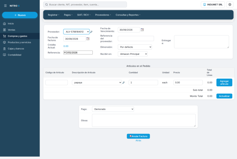
Task: Click the Nuevo button
Action: (20, 15)
